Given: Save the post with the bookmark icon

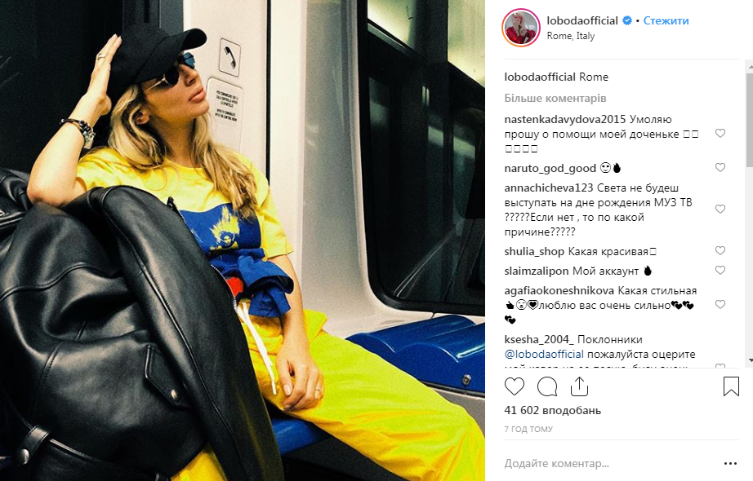Looking at the screenshot, I should coord(731,386).
